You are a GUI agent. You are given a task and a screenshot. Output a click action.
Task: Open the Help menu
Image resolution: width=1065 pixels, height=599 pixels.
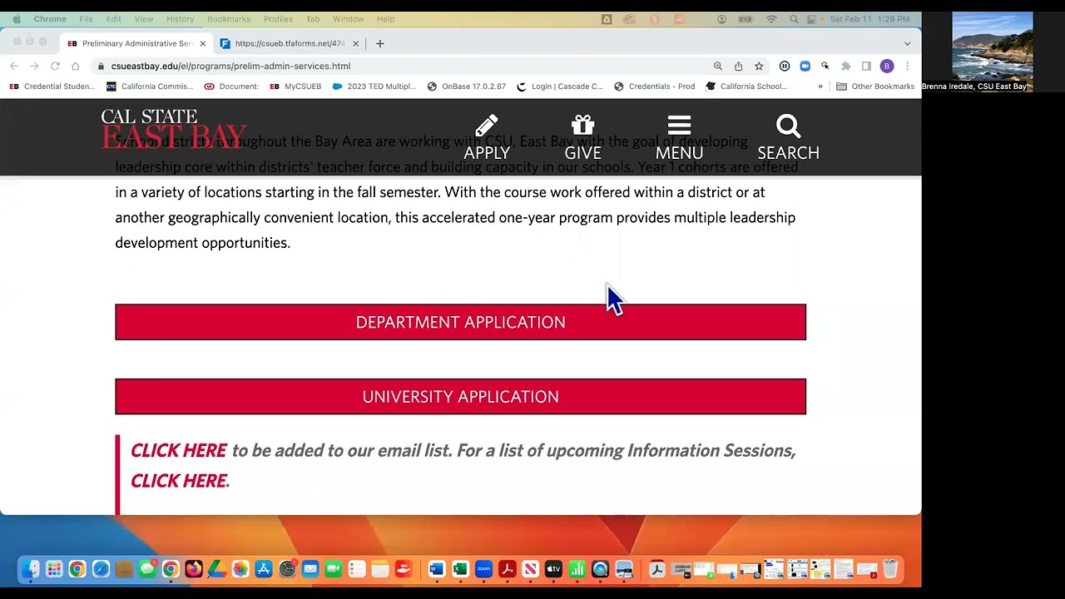(385, 19)
